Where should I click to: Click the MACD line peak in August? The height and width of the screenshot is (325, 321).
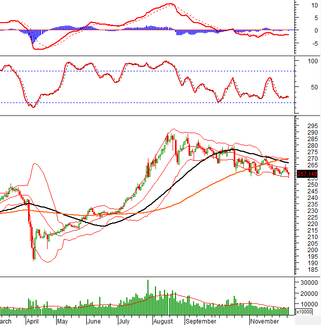171,4
